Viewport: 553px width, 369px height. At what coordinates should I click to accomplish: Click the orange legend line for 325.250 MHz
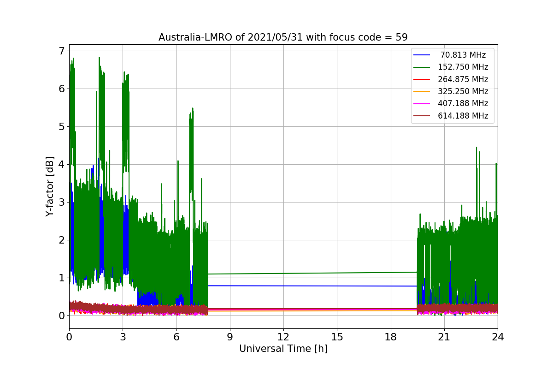422,92
